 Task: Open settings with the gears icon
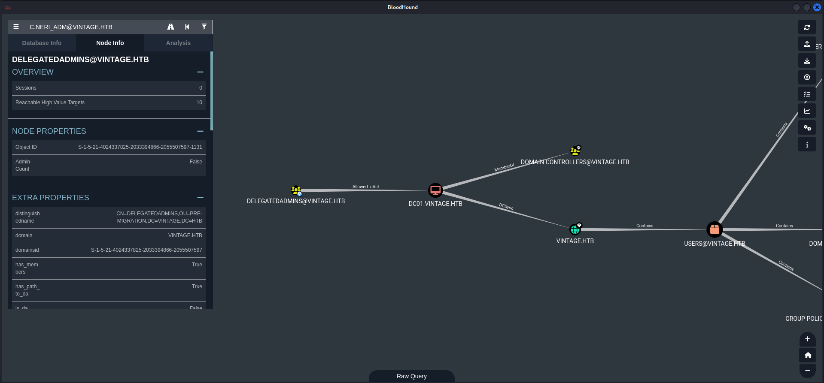807,127
